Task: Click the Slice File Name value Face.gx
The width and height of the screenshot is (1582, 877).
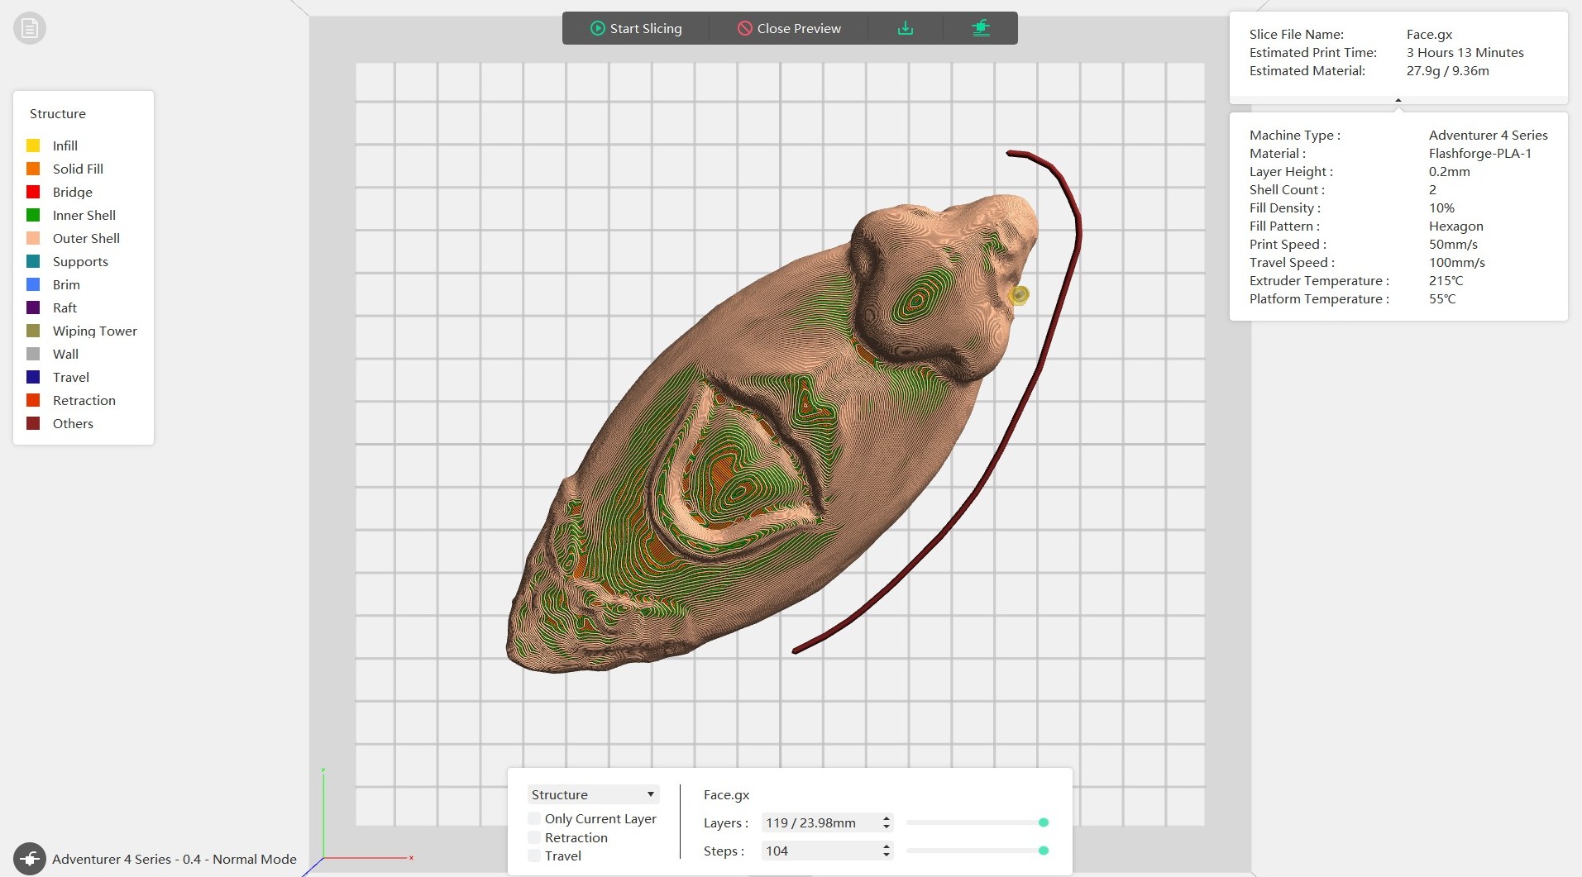Action: pos(1429,34)
